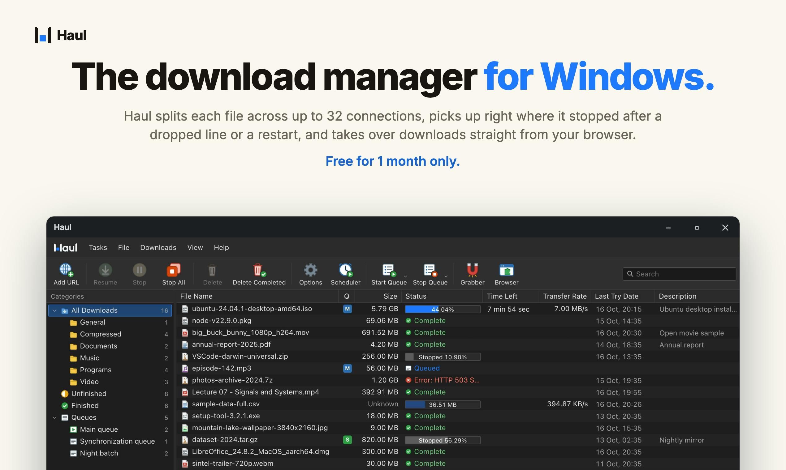Select the Unfinished category

[110, 394]
